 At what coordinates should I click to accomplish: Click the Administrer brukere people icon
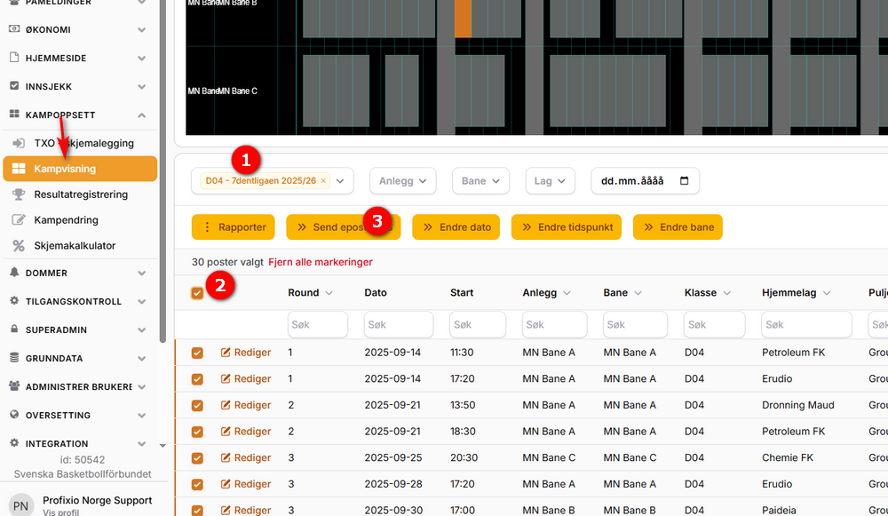[x=15, y=386]
